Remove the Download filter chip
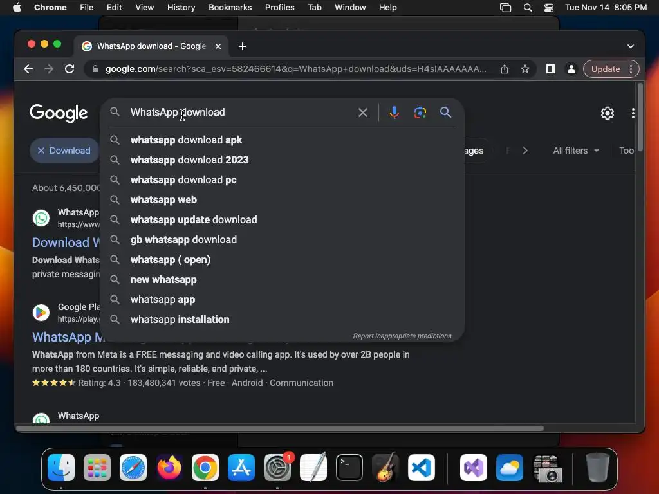Screen dimensions: 659x494 (x=41, y=151)
